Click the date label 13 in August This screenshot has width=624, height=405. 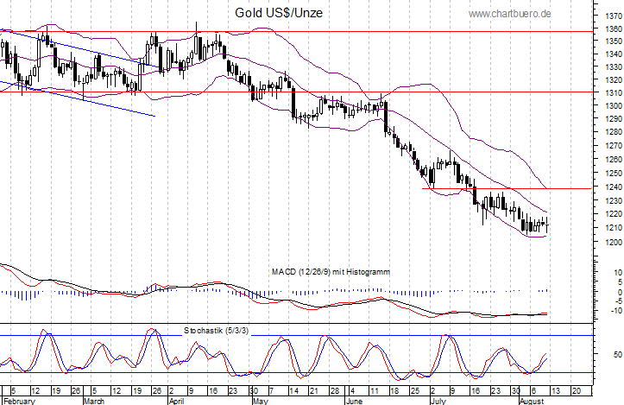(555, 391)
